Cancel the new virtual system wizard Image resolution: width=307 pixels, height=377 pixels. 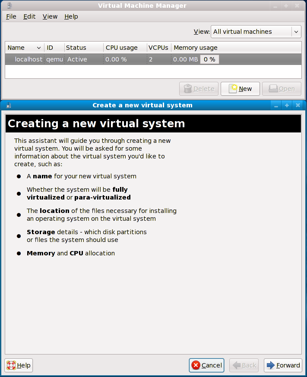coord(206,365)
